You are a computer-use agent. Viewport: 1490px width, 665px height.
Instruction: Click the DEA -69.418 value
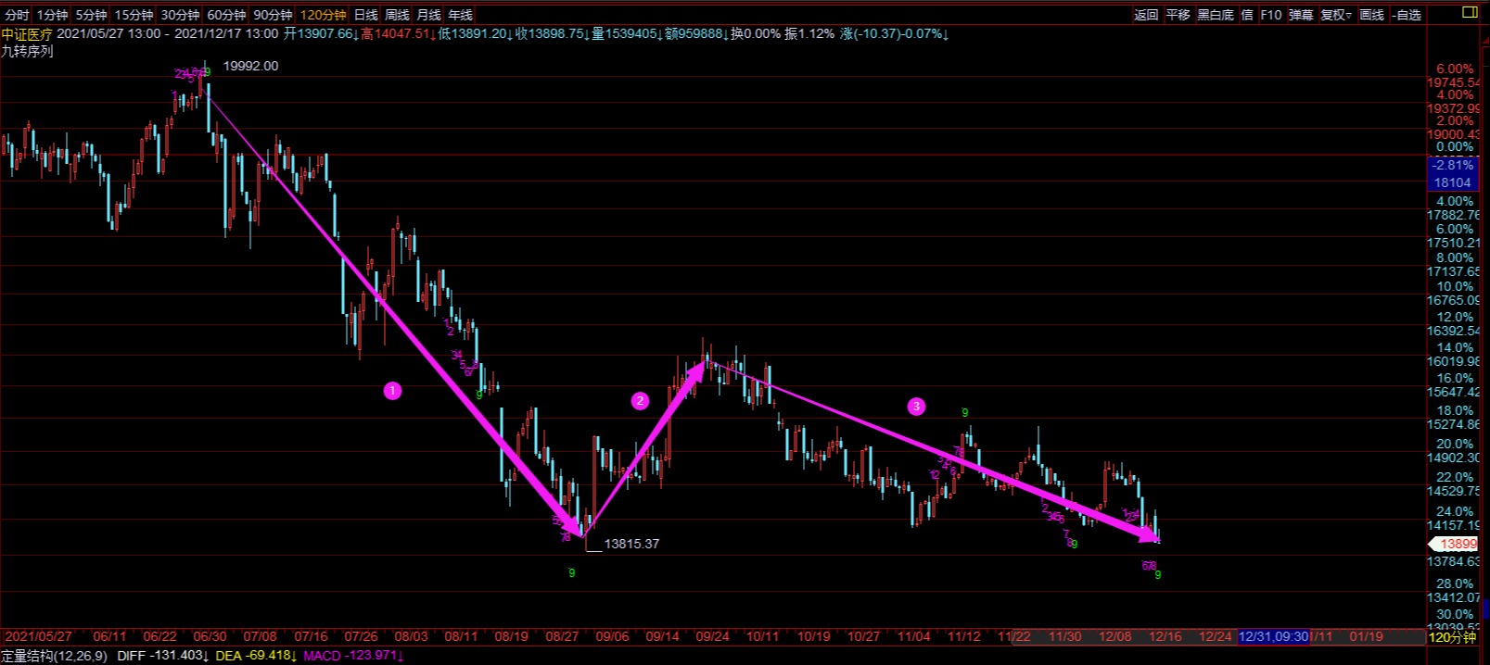[x=256, y=656]
